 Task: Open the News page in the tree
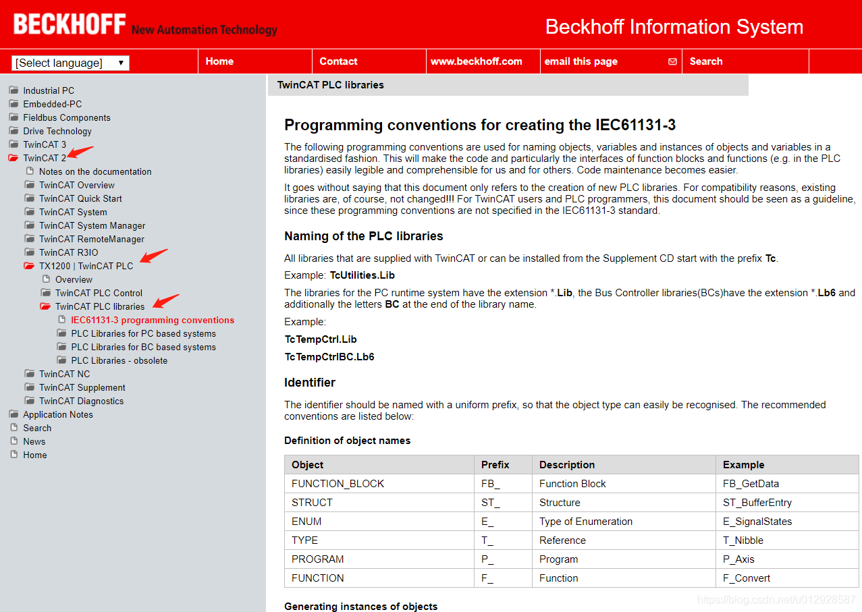pyautogui.click(x=34, y=441)
